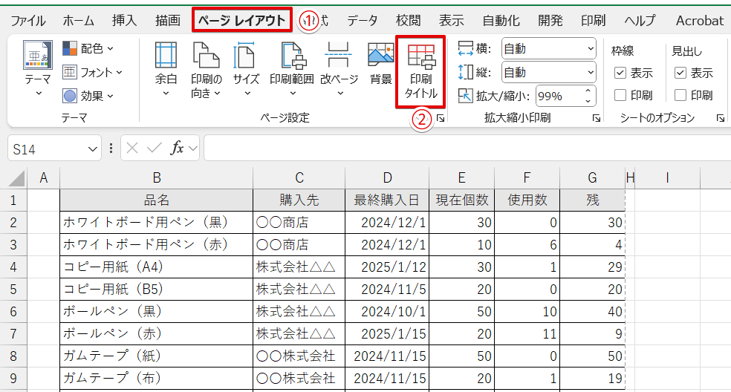
Task: Click the Select All corner triangle
Action: pyautogui.click(x=16, y=178)
